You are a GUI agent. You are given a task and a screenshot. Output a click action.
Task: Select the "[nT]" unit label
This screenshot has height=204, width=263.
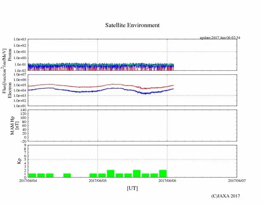(x=17, y=125)
